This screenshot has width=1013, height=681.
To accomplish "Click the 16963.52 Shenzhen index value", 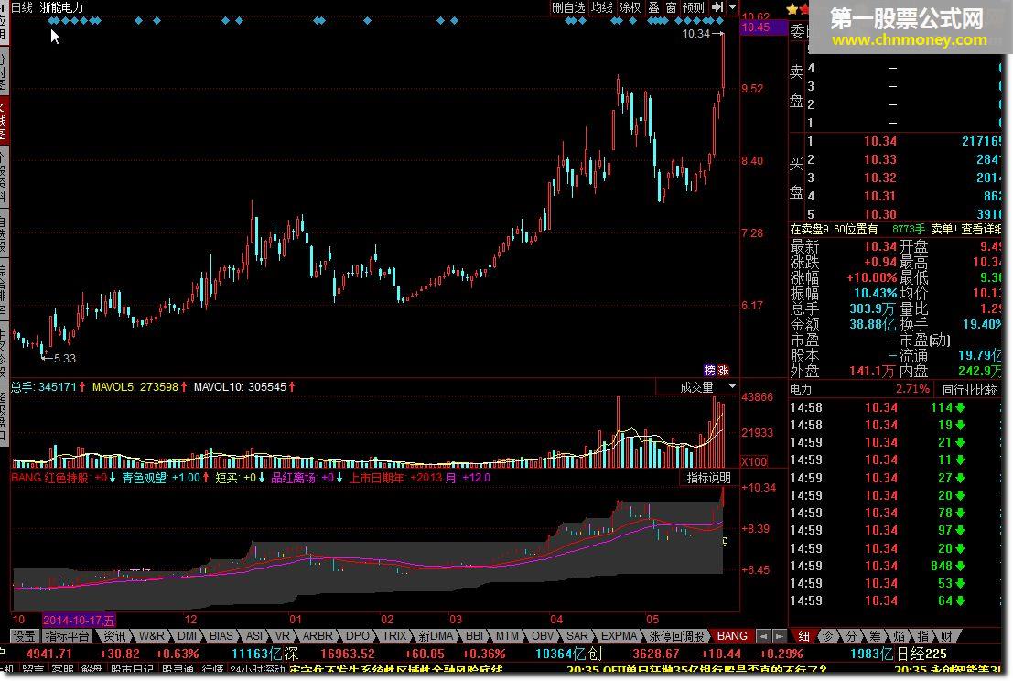I will pyautogui.click(x=348, y=654).
